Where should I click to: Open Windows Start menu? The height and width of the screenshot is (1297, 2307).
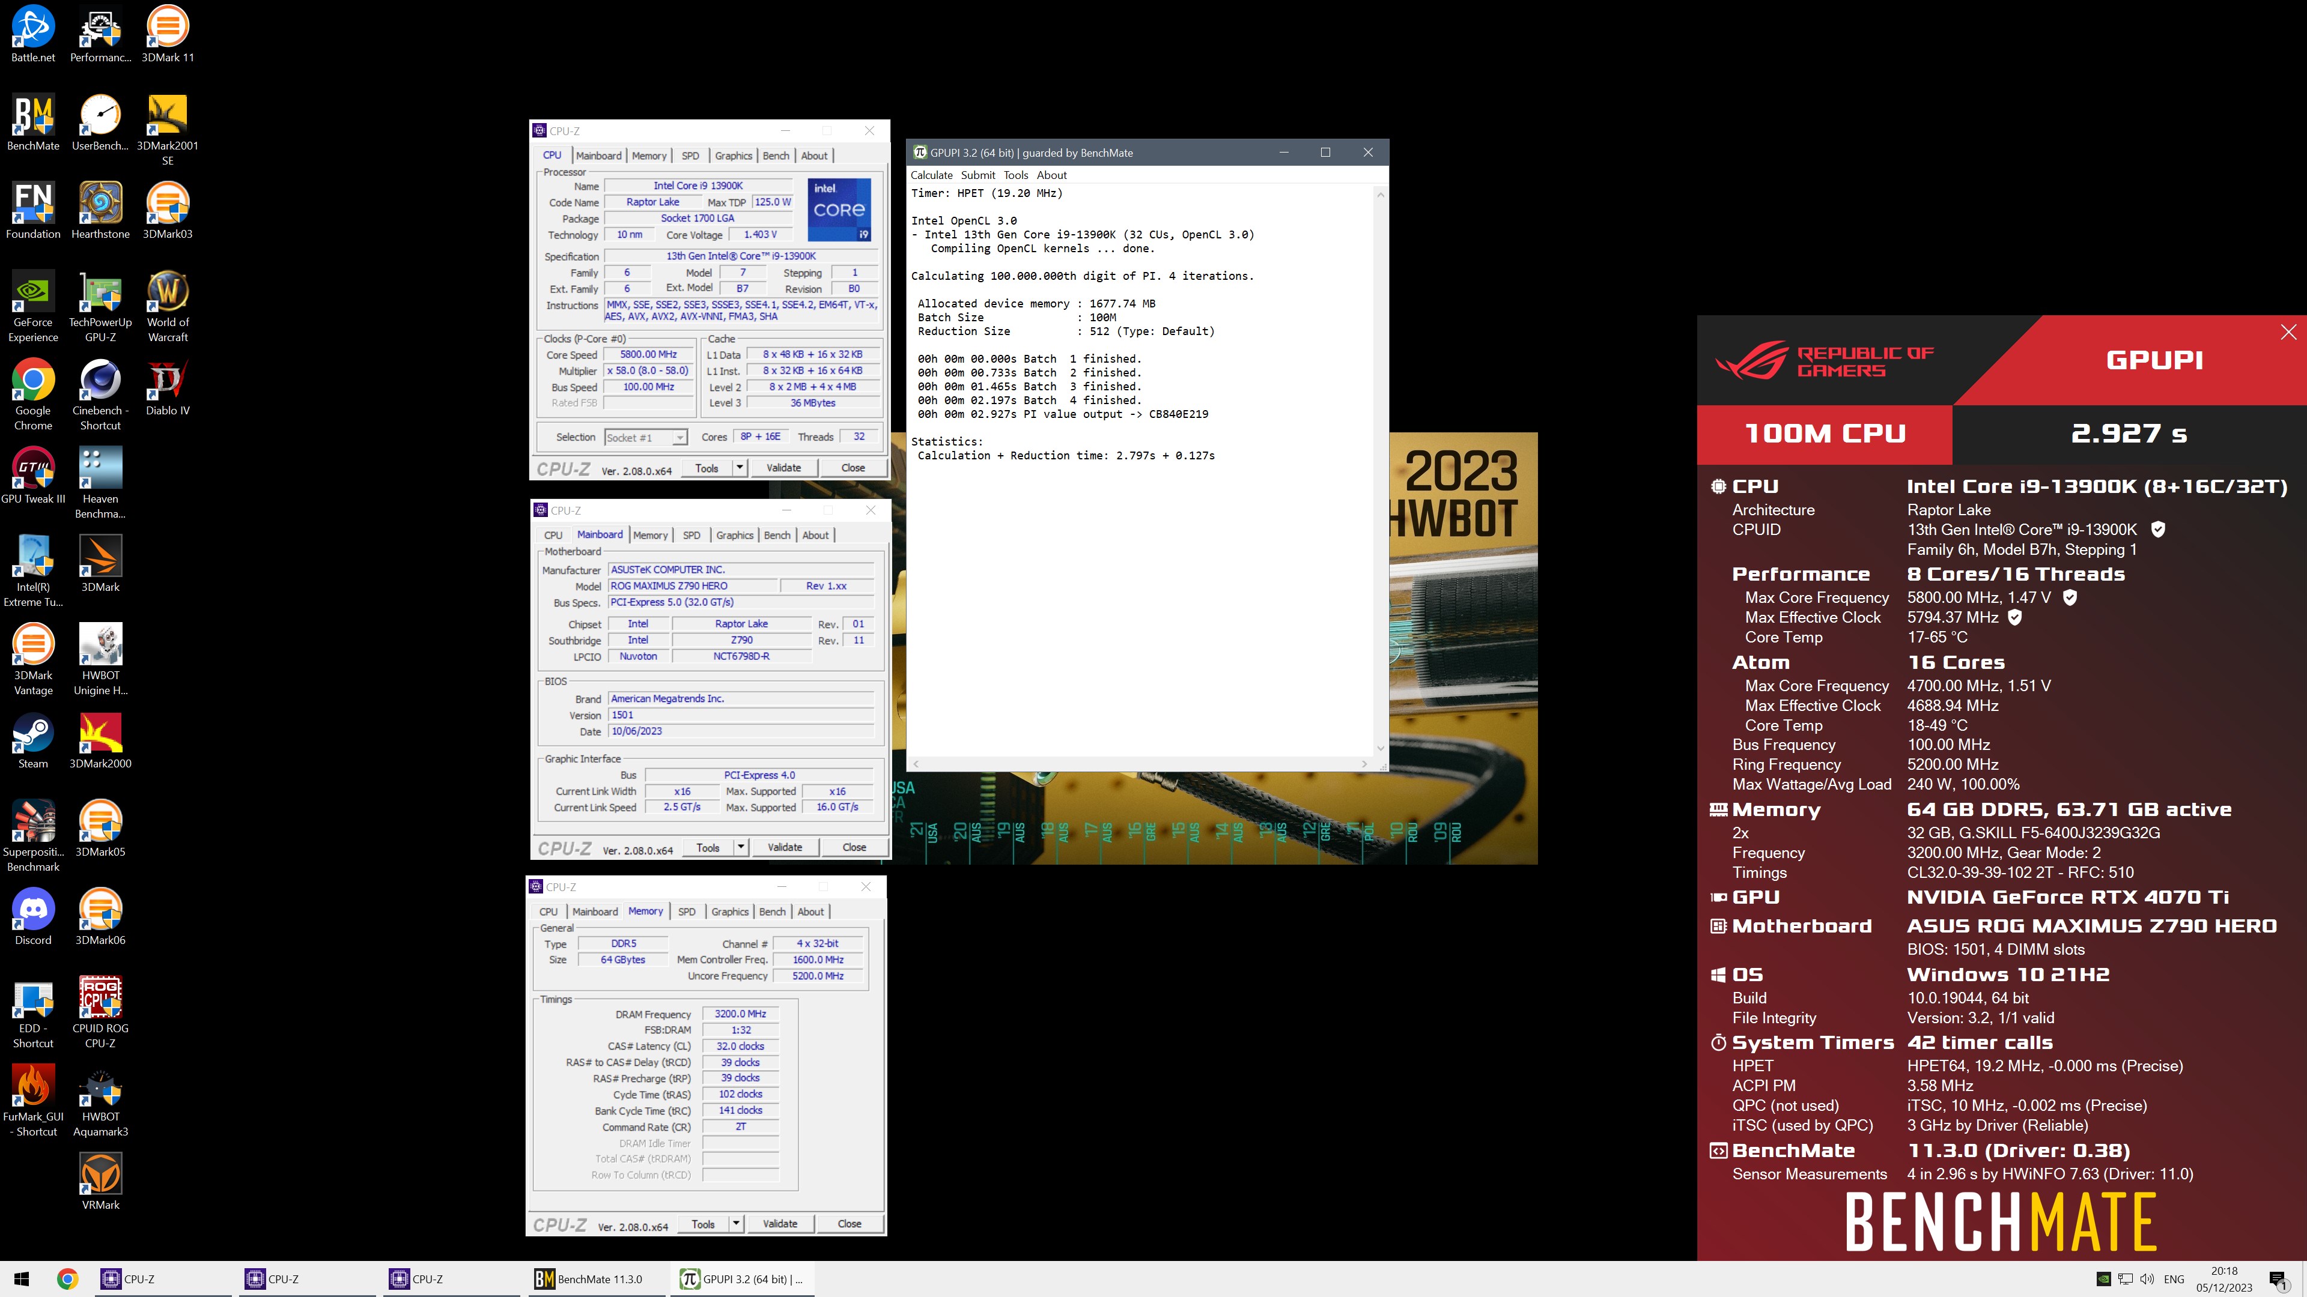tap(22, 1279)
